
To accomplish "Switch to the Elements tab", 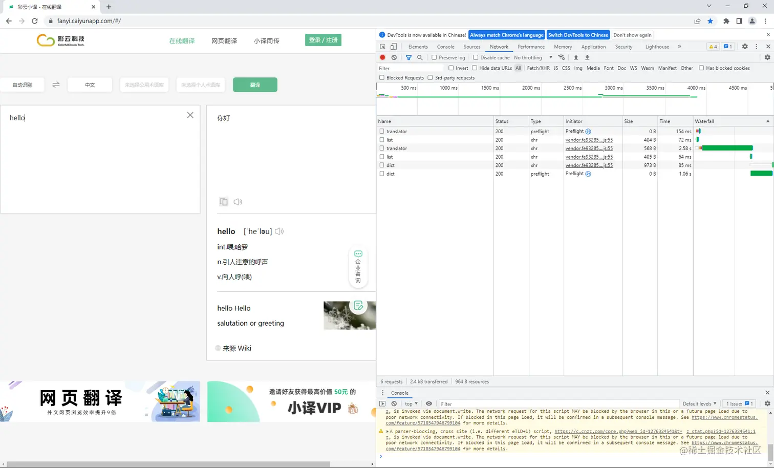I will [x=418, y=47].
